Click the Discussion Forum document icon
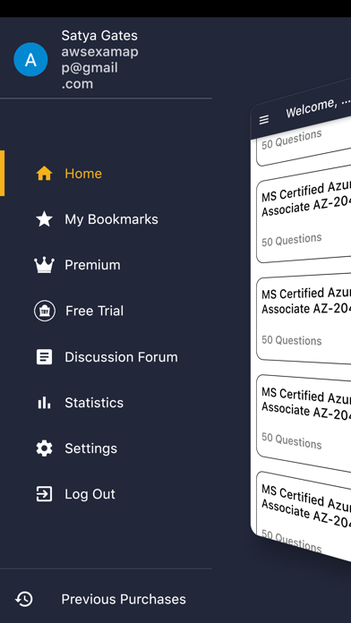The width and height of the screenshot is (351, 623). point(44,357)
